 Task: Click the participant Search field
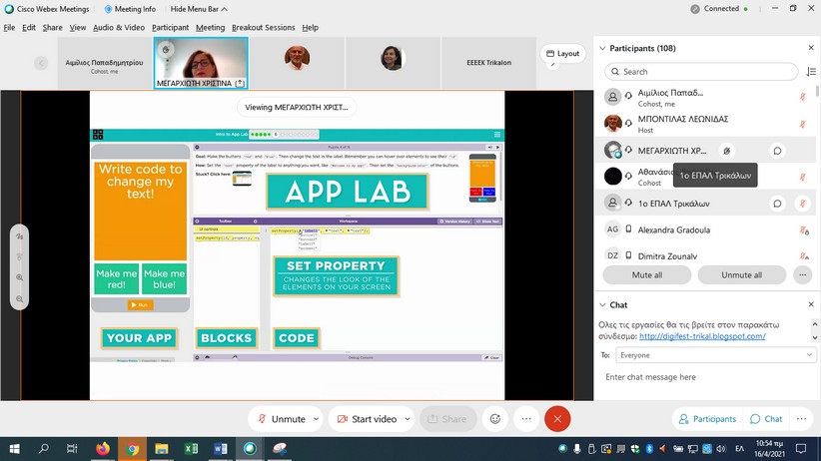(701, 72)
